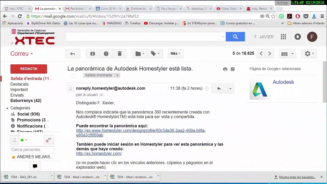Open settings gear menu
Viewport: 327px width, 184px height.
pos(309,53)
